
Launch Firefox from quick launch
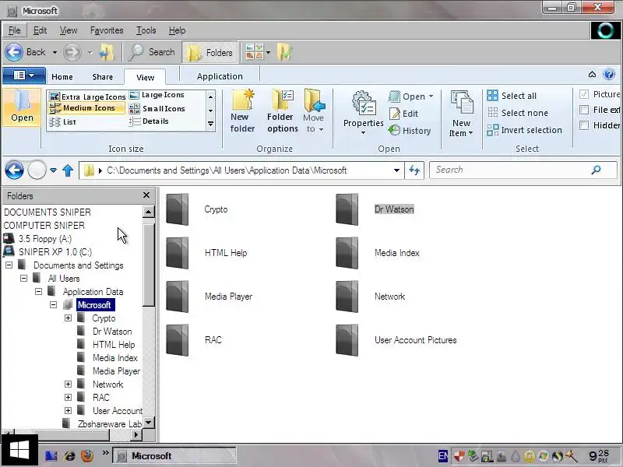coord(87,455)
